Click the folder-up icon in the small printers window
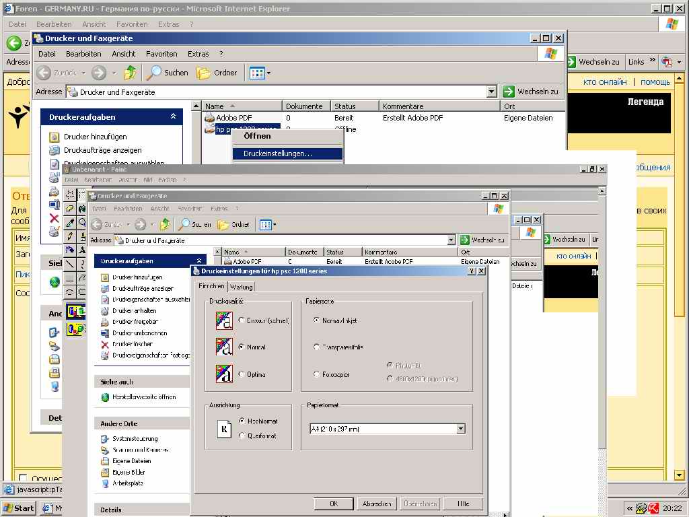The image size is (689, 517). tap(165, 225)
